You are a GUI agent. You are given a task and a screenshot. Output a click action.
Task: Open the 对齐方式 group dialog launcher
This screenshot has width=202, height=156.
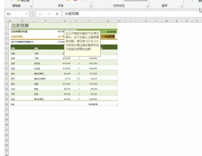click(x=146, y=6)
